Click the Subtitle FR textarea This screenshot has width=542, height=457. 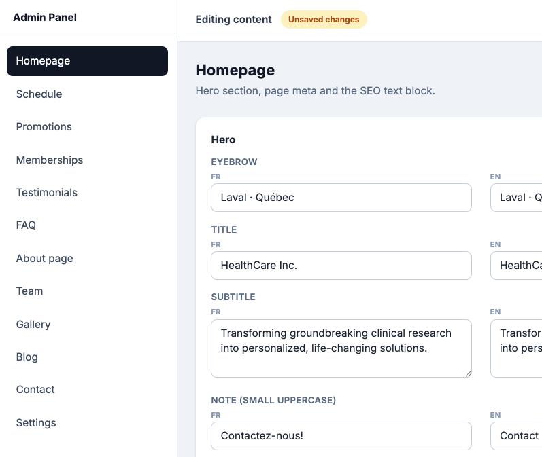[341, 348]
